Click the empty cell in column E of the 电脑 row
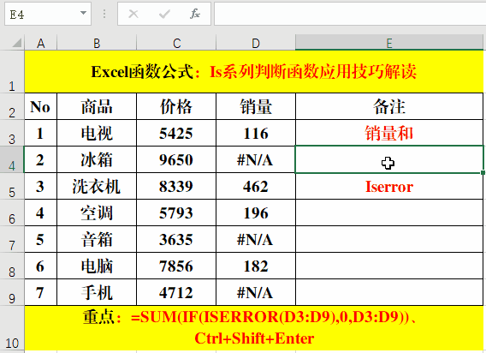Image resolution: width=486 pixels, height=353 pixels. click(x=389, y=266)
